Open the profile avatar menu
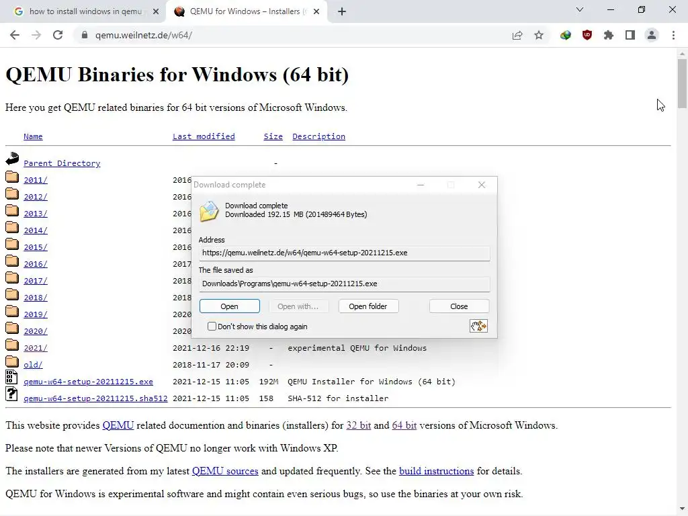This screenshot has width=688, height=516. [652, 35]
